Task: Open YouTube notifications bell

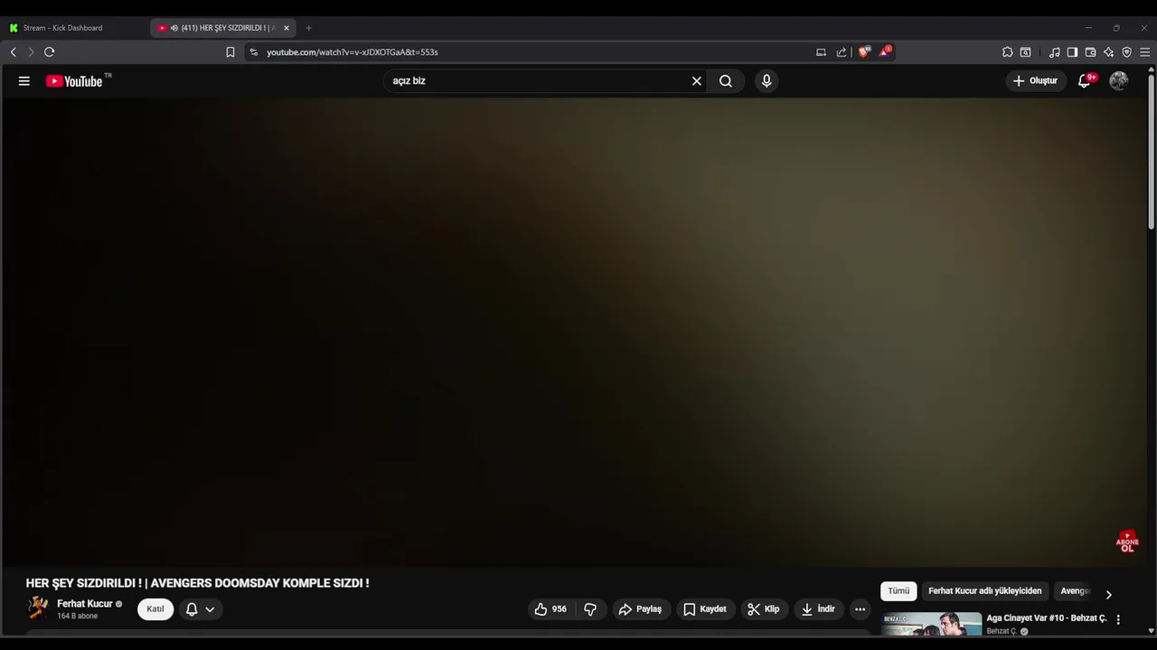Action: (1085, 81)
